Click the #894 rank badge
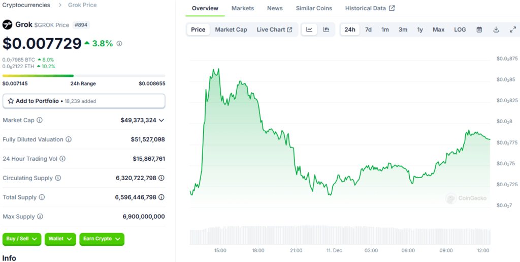 (81, 25)
